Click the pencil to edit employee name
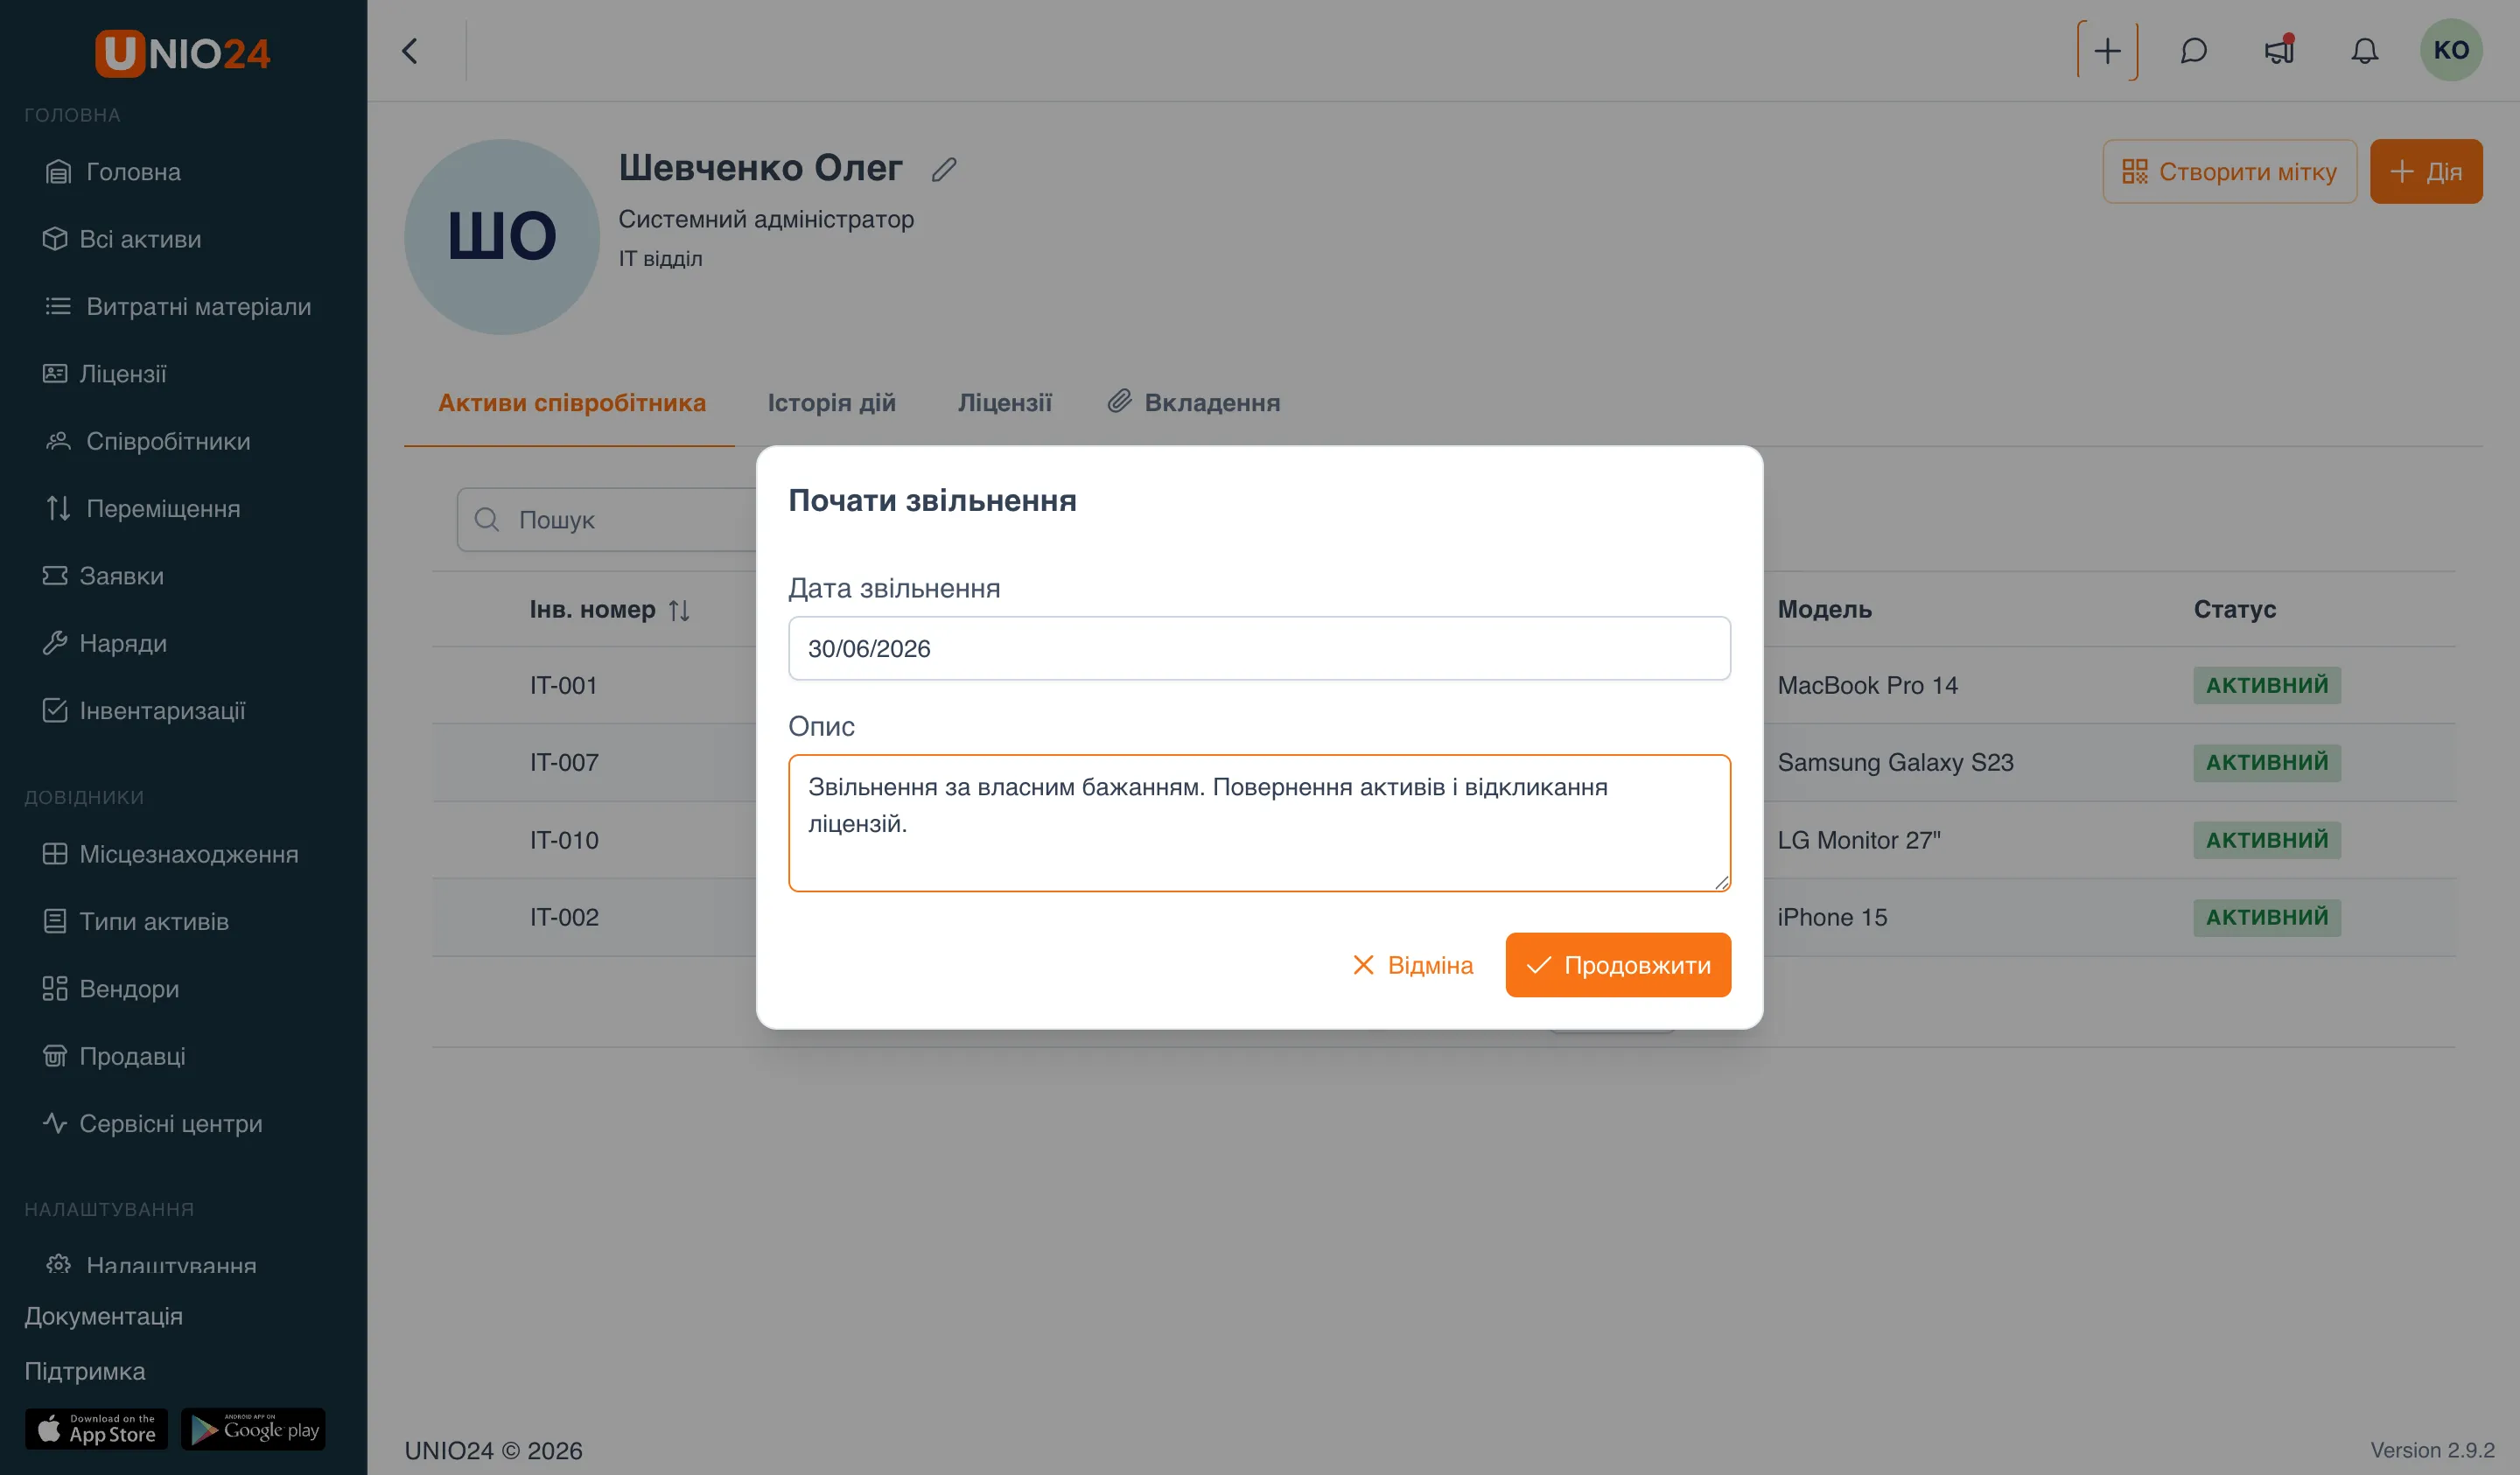 tap(944, 169)
